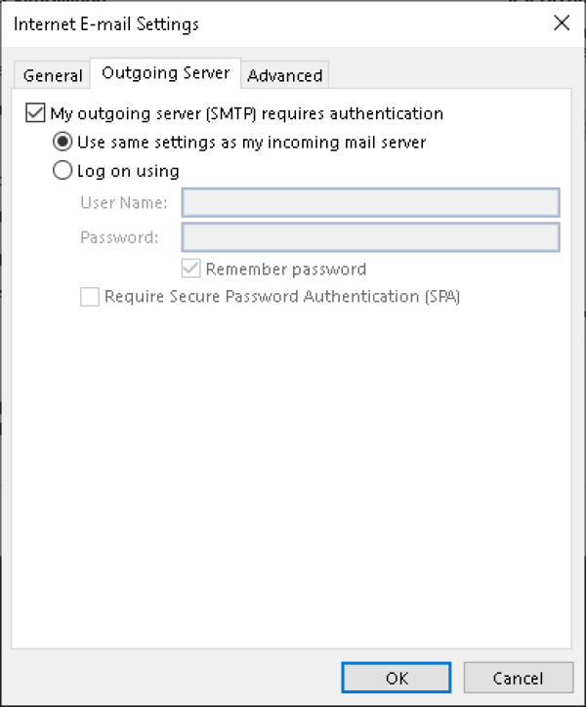
Task: Click the 'Use same settings as my incoming mail server' text
Action: click(x=251, y=142)
